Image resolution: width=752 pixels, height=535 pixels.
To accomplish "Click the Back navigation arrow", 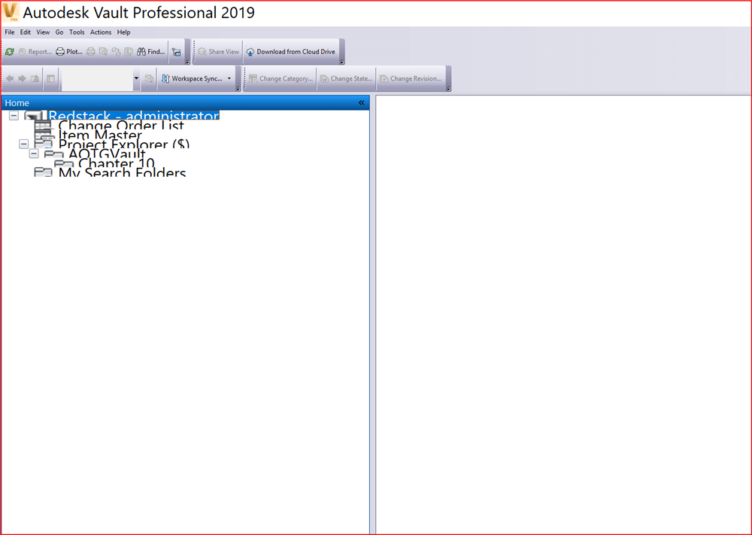I will click(10, 78).
